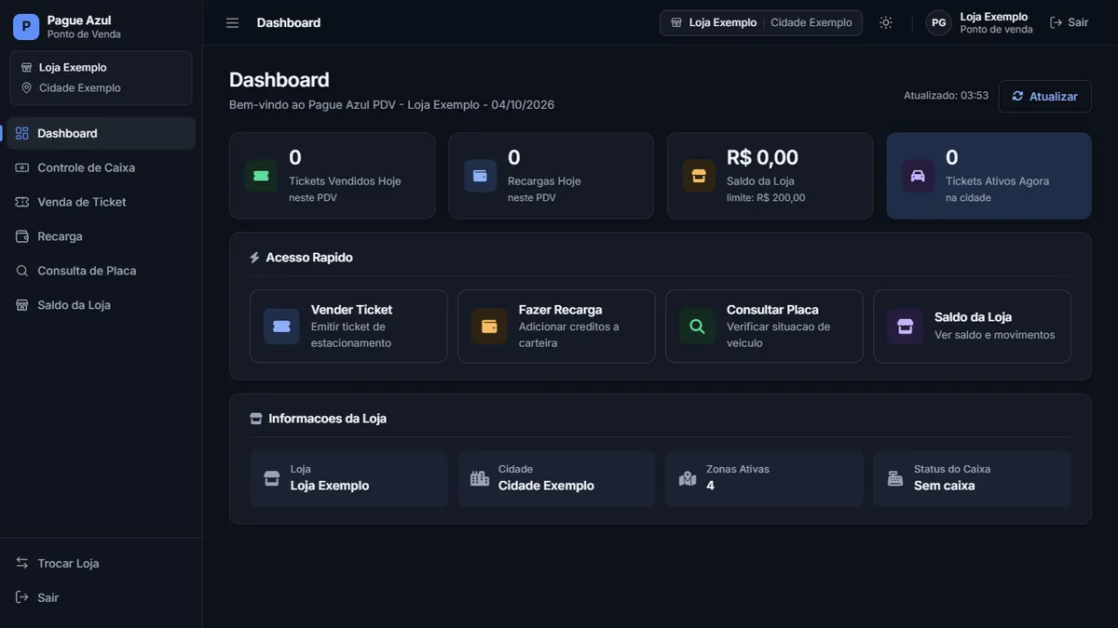Image resolution: width=1118 pixels, height=628 pixels.
Task: Open the Fazer Recarga quick access card
Action: coord(556,326)
